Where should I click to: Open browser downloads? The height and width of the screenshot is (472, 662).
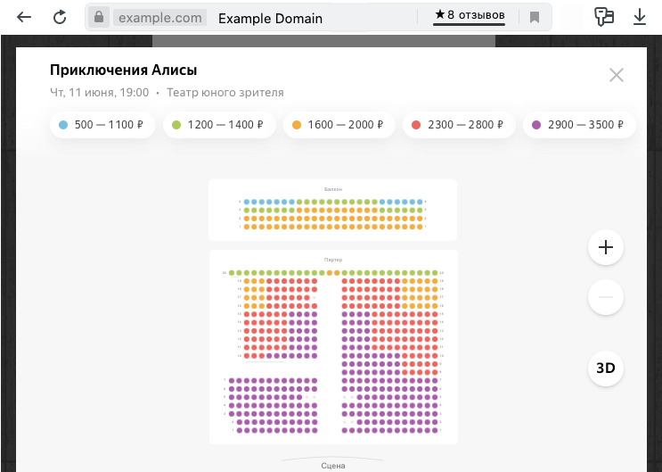pyautogui.click(x=639, y=17)
